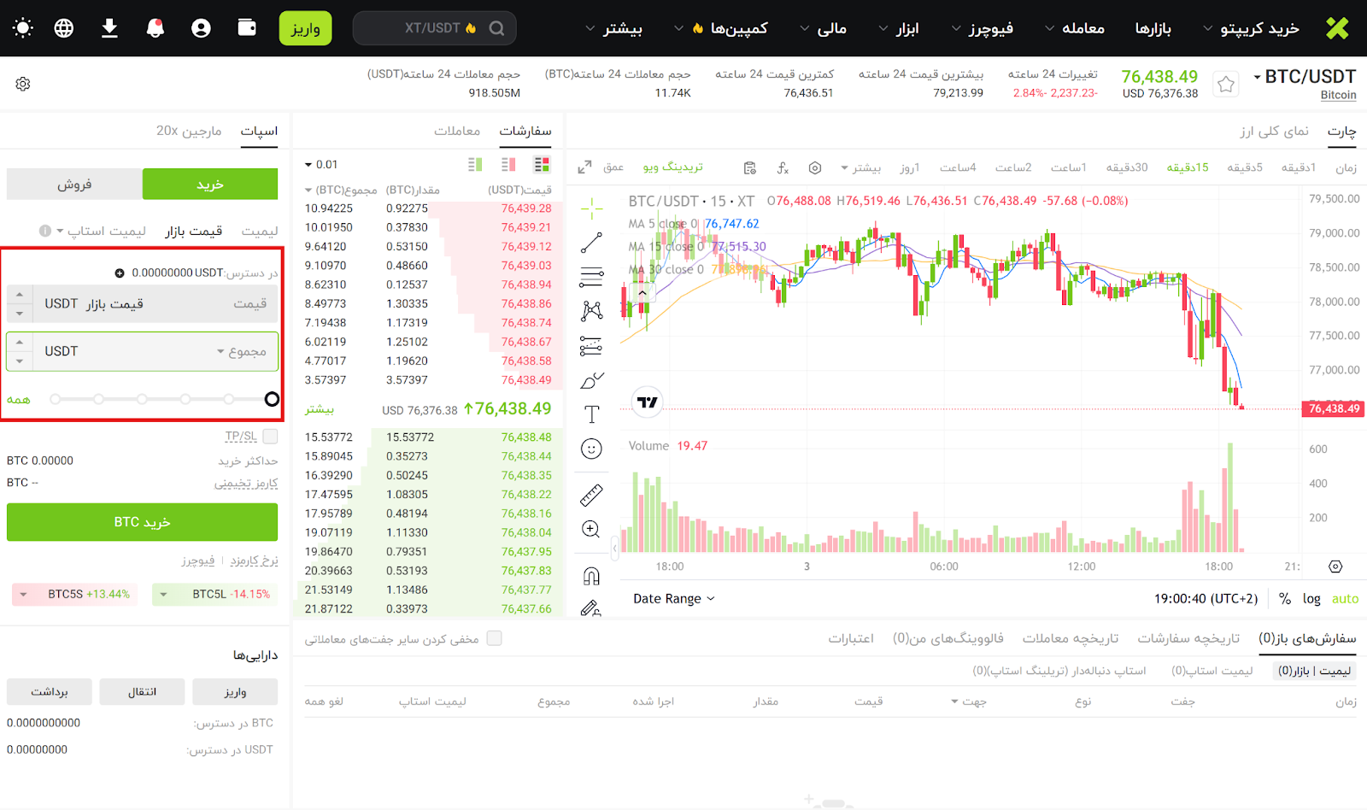Viewport: 1367px width, 810px height.
Task: Click the green خرید BTC buy button
Action: click(x=142, y=522)
